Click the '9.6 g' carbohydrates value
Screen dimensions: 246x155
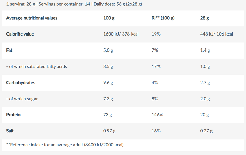[x=108, y=83]
